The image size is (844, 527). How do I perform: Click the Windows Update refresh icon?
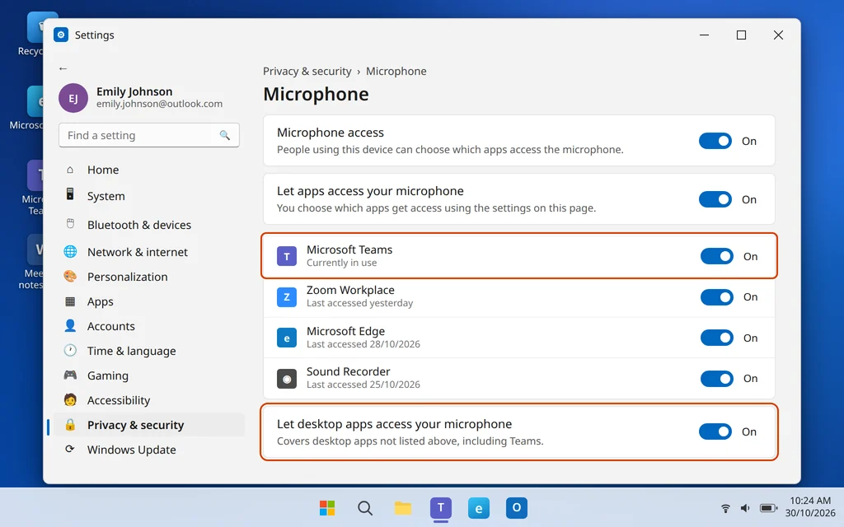click(x=69, y=449)
